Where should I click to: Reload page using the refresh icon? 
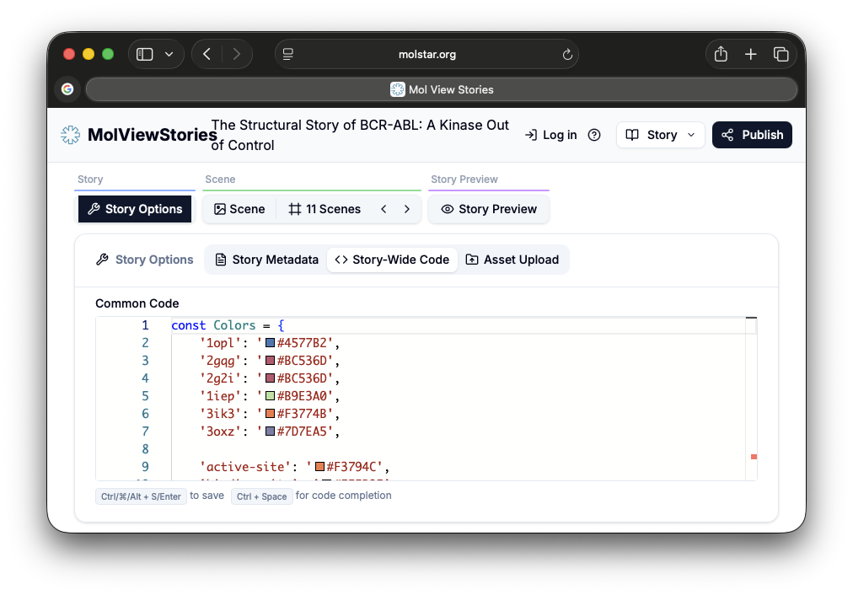pyautogui.click(x=567, y=55)
